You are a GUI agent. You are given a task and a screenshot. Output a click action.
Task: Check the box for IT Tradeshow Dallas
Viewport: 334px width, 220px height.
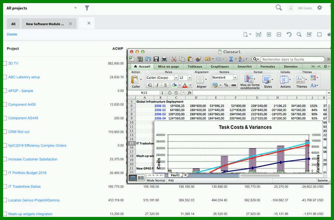(x=5, y=187)
